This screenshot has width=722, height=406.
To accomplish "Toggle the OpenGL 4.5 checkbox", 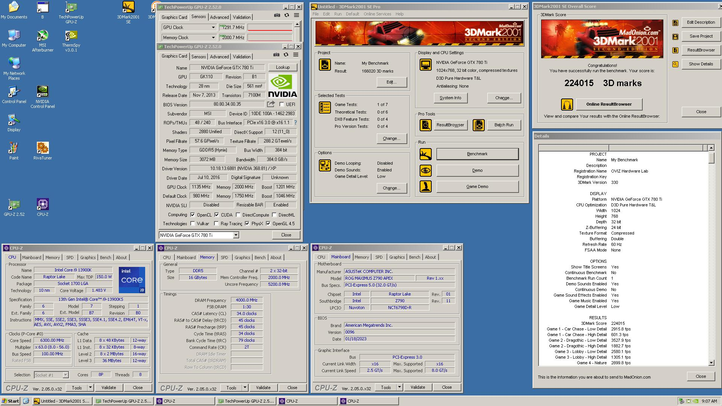I will [x=268, y=224].
